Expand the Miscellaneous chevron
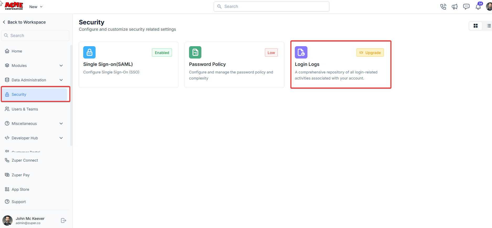The width and height of the screenshot is (492, 228). coord(61,124)
